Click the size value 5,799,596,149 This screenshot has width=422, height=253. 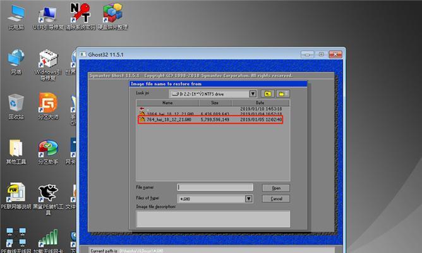tap(215, 120)
